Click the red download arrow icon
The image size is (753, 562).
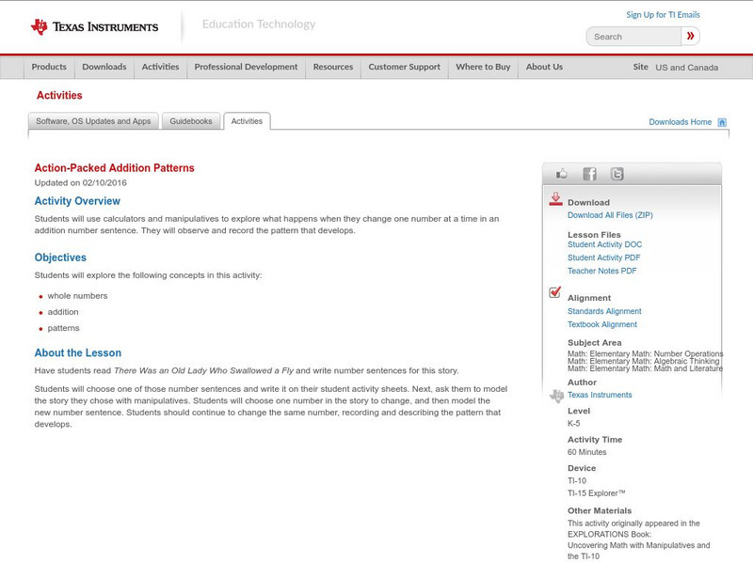click(x=554, y=199)
